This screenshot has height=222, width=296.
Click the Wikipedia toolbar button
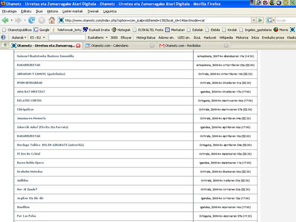(226, 37)
